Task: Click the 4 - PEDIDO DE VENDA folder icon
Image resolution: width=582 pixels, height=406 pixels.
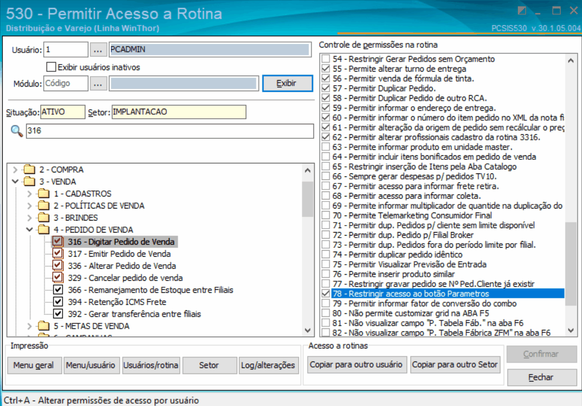Action: tap(44, 230)
